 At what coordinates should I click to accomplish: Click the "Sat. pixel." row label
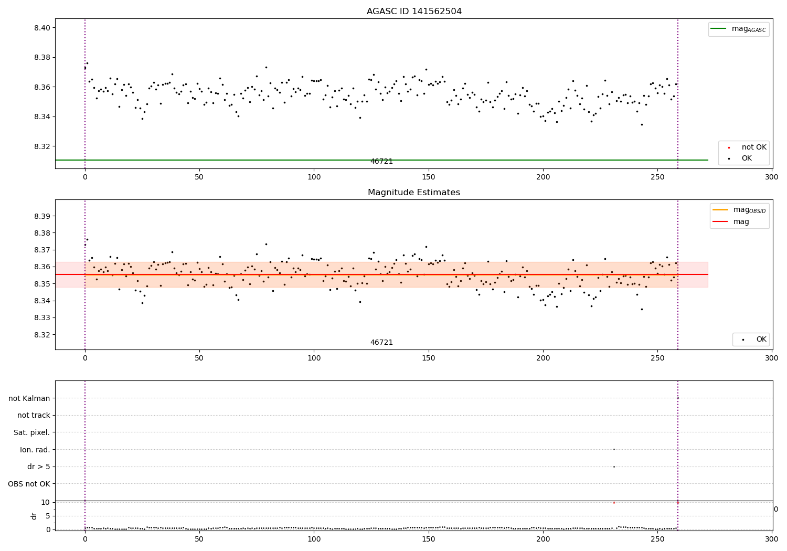point(32,432)
